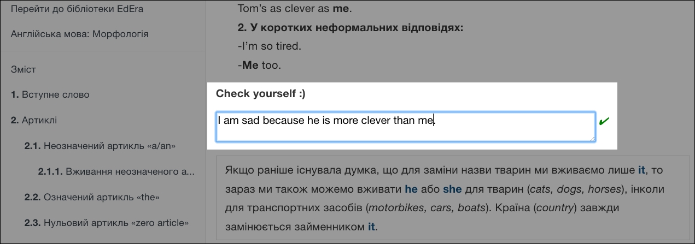
Task: Click the highlighted word 'he' in note
Action: [411, 190]
